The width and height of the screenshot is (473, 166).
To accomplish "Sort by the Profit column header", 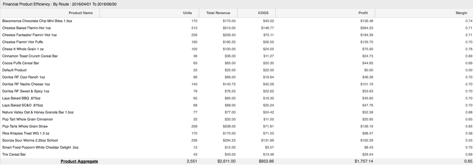I will click(x=363, y=13).
